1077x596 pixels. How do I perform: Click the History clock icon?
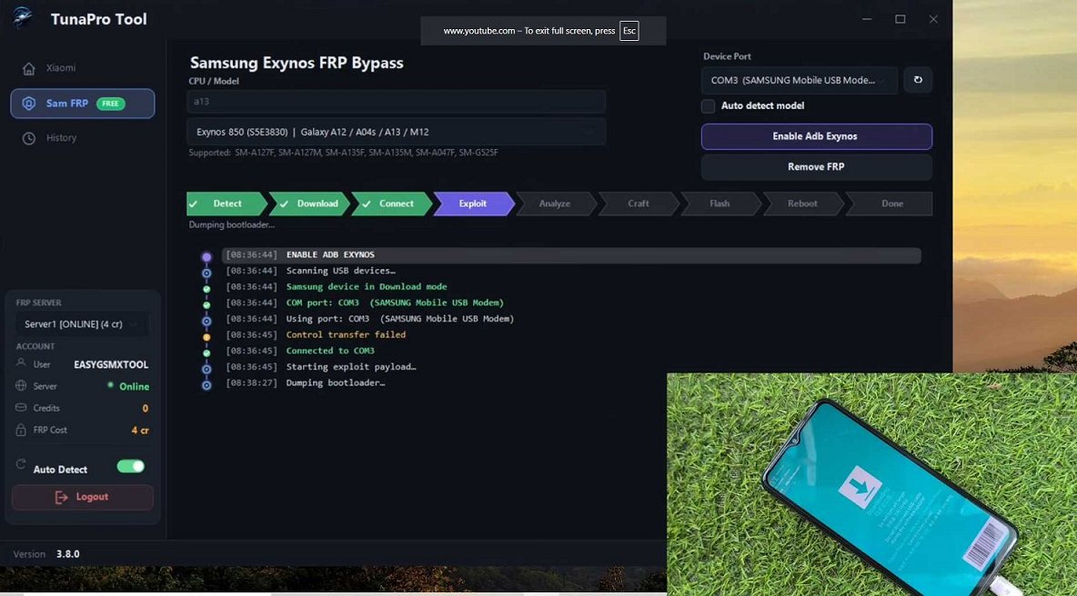[29, 138]
